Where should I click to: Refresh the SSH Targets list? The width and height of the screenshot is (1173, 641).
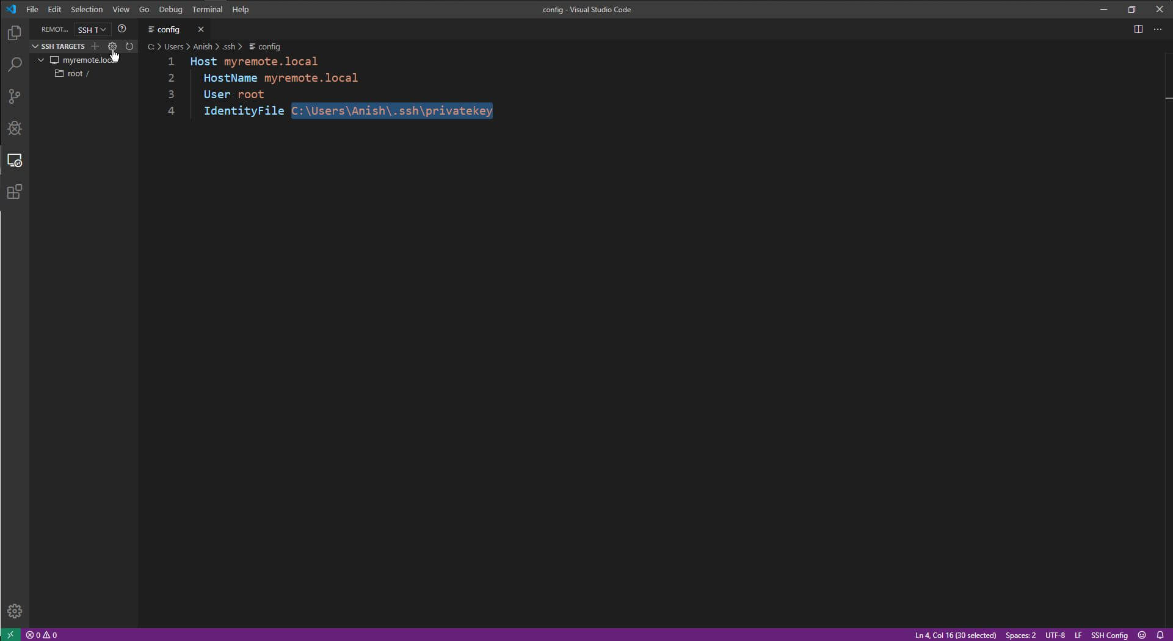129,46
